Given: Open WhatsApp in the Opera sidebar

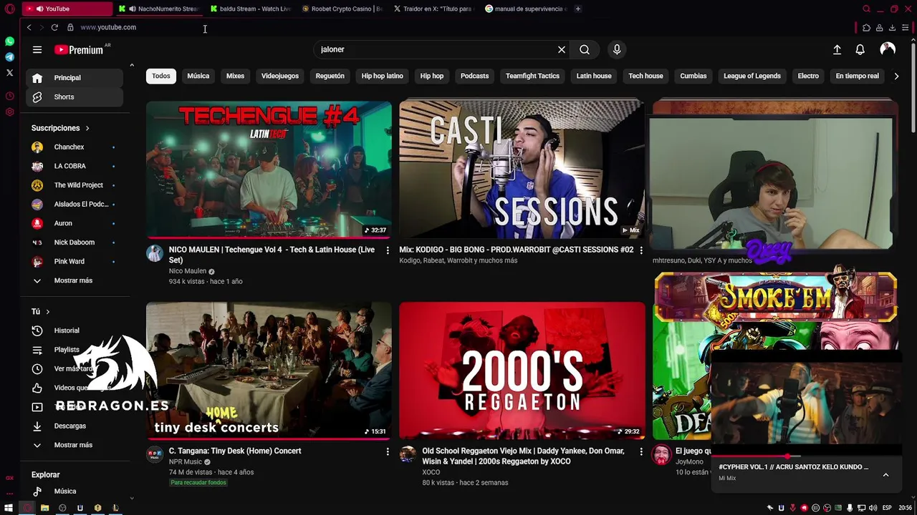Looking at the screenshot, I should pyautogui.click(x=9, y=41).
